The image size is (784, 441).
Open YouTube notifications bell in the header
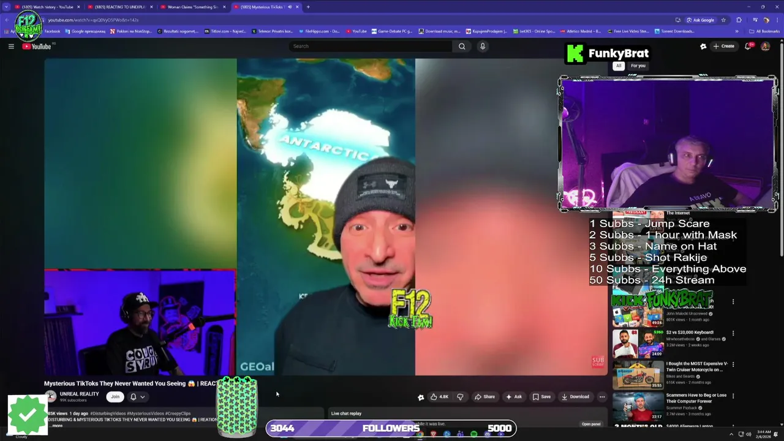[x=748, y=46]
